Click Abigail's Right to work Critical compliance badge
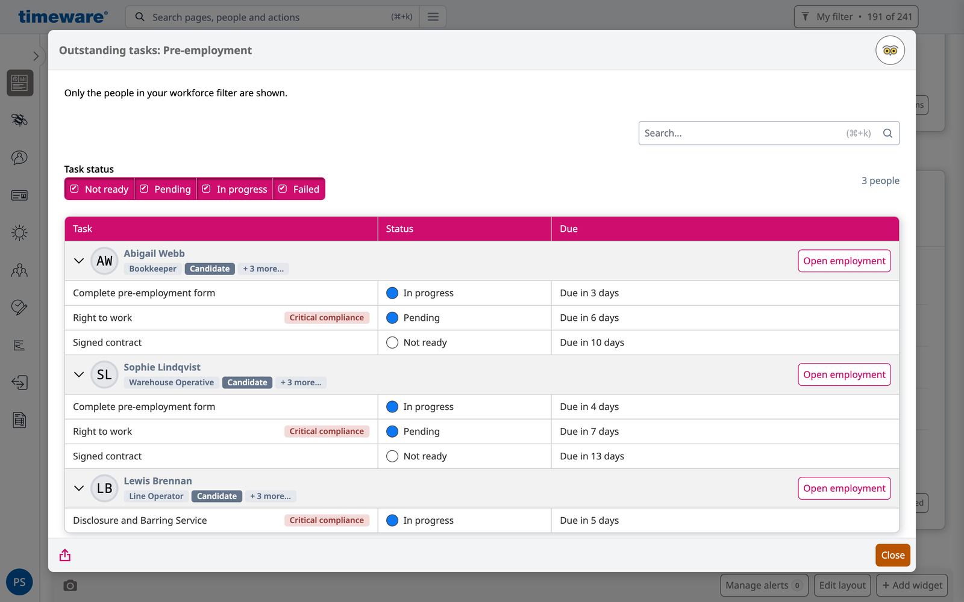This screenshot has height=602, width=964. [x=327, y=317]
